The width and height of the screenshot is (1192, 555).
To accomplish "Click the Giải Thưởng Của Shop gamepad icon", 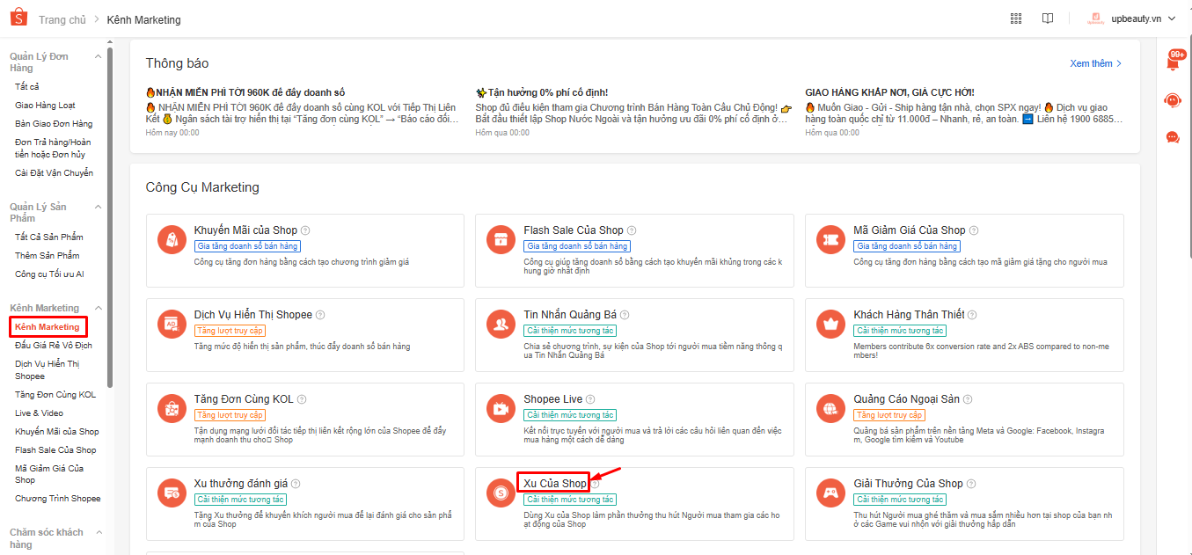I will point(830,493).
